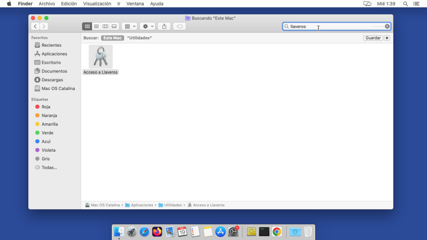Click the Share toolbar button
Viewport: 427px width, 240px height.
coord(164,26)
